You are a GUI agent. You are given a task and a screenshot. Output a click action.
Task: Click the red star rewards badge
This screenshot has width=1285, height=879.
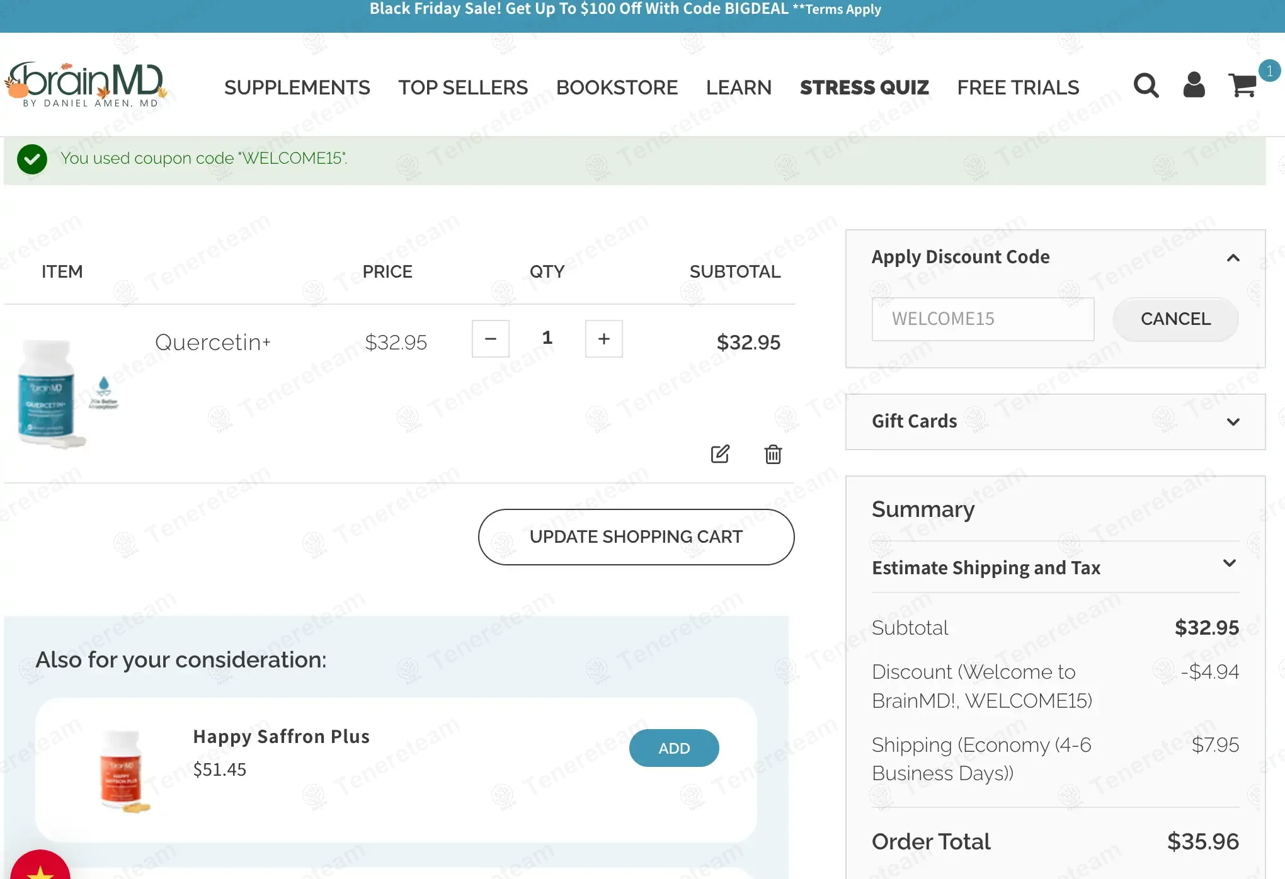coord(39,868)
